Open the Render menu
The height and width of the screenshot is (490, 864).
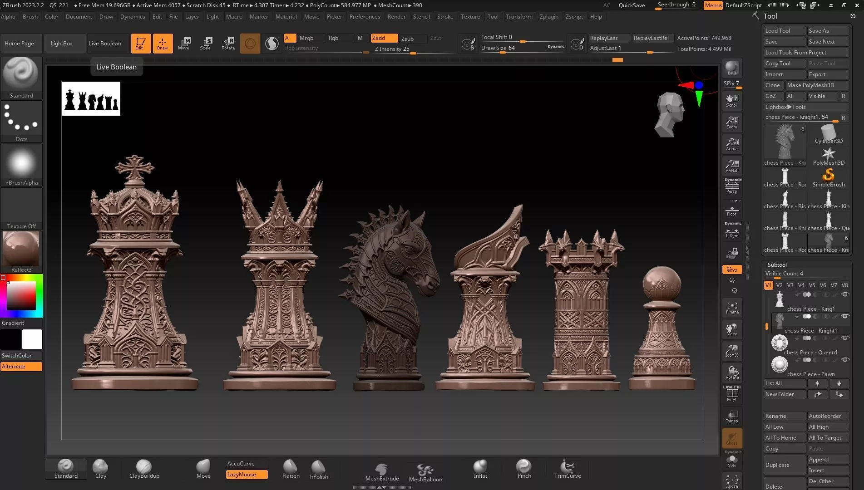(x=396, y=17)
